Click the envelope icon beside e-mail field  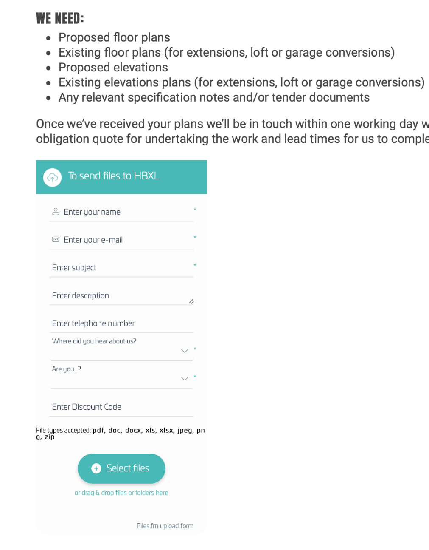[x=56, y=239]
